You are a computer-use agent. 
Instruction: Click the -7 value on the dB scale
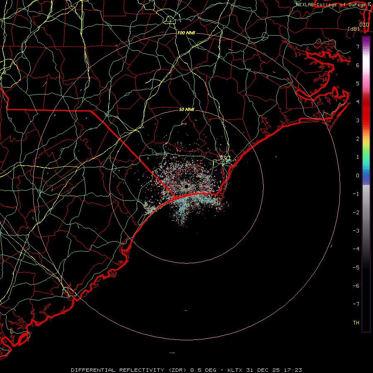pyautogui.click(x=356, y=304)
